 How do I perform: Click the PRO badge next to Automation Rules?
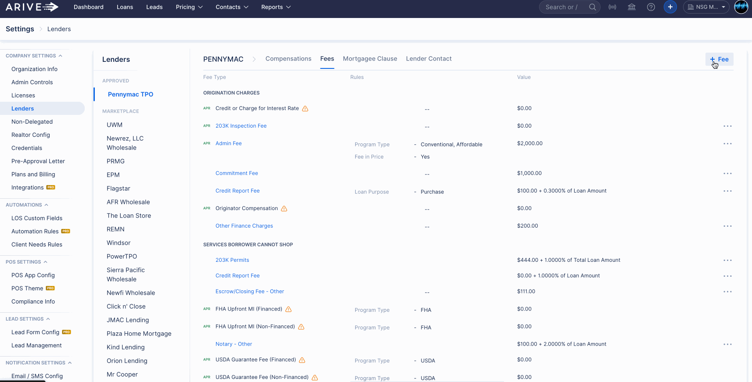tap(66, 231)
